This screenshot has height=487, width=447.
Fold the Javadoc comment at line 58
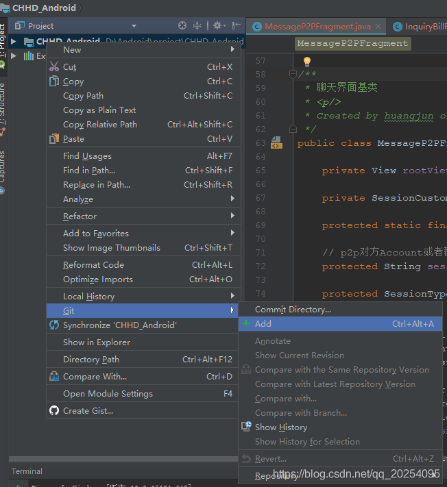(x=293, y=74)
